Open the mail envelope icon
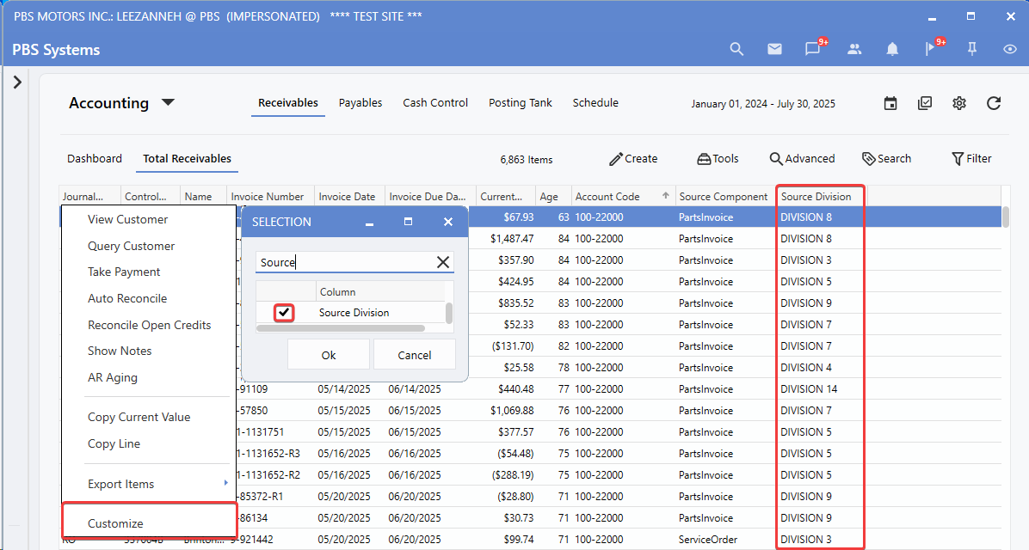The height and width of the screenshot is (550, 1029). pos(774,50)
